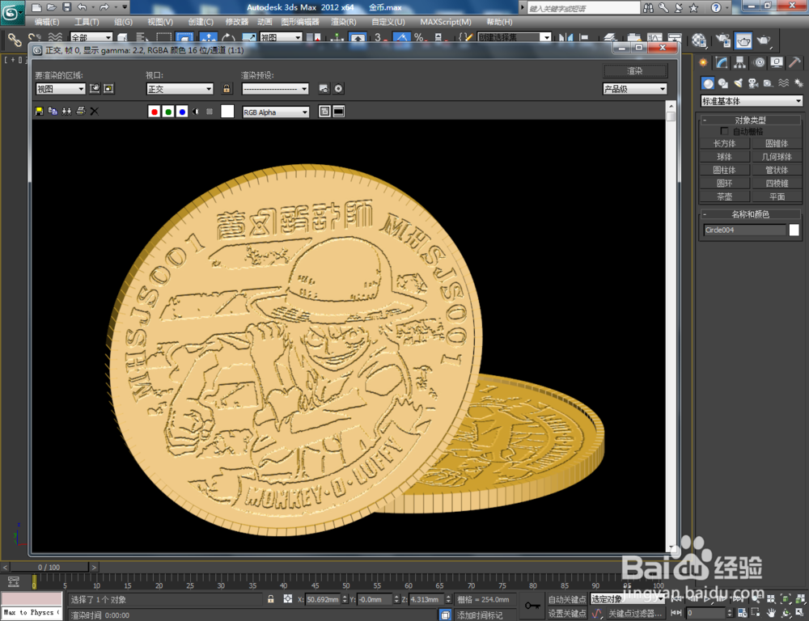Click the 设置关键点 button

click(567, 613)
